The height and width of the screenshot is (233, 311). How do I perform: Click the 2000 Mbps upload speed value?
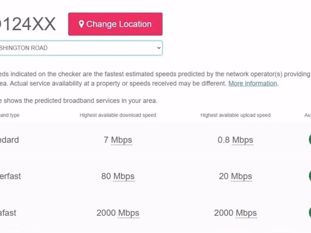235,213
